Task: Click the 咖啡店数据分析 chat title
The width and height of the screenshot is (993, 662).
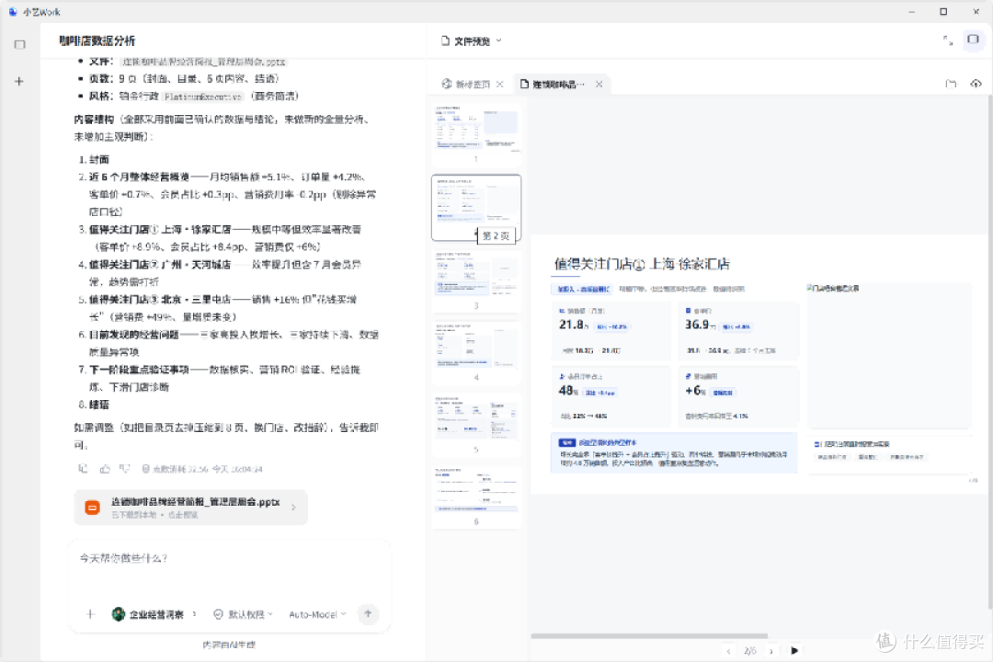Action: (x=97, y=41)
